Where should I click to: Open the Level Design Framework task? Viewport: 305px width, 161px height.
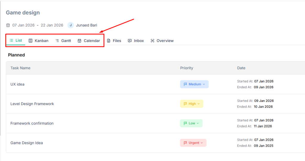[x=32, y=104]
